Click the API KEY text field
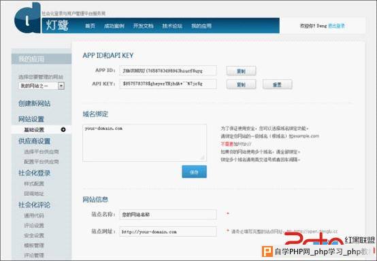The image size is (377, 261). (x=168, y=84)
